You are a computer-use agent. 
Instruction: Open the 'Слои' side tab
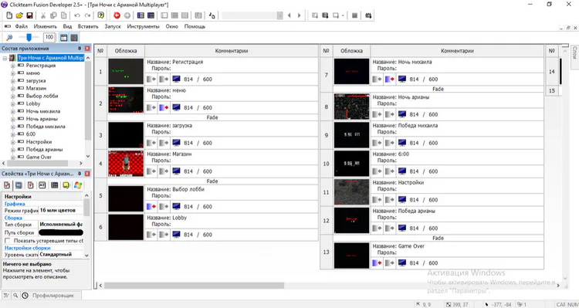point(574,56)
